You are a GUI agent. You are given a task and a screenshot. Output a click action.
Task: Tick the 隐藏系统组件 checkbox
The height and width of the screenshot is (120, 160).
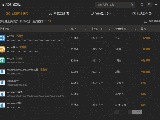pos(146,21)
